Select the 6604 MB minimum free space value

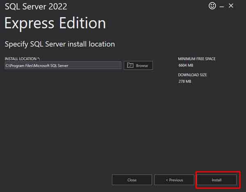(186, 65)
